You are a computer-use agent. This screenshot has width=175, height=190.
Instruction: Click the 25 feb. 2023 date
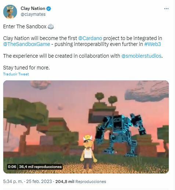point(39,182)
